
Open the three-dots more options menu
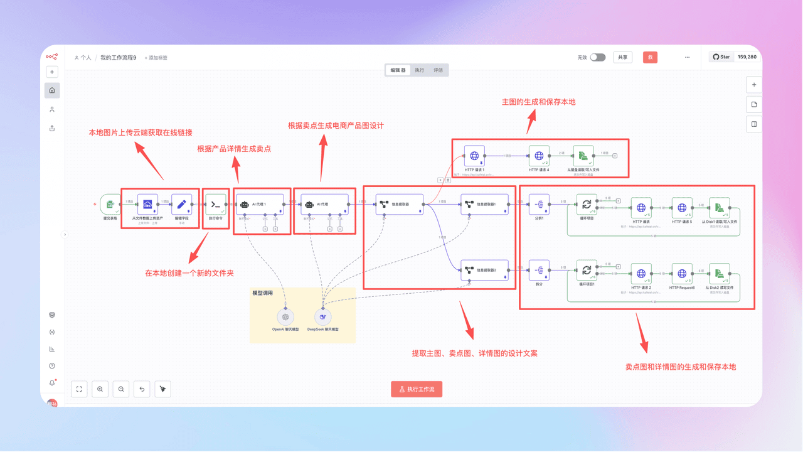[688, 57]
